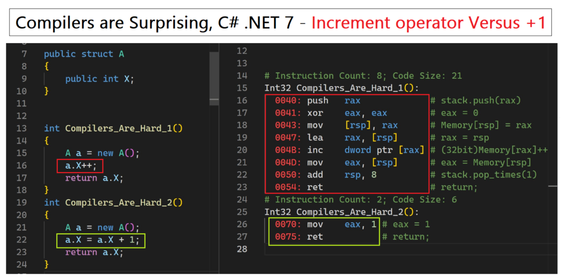The width and height of the screenshot is (565, 280).
Task: Click empty line 28 in assembly editor
Action: click(411, 249)
